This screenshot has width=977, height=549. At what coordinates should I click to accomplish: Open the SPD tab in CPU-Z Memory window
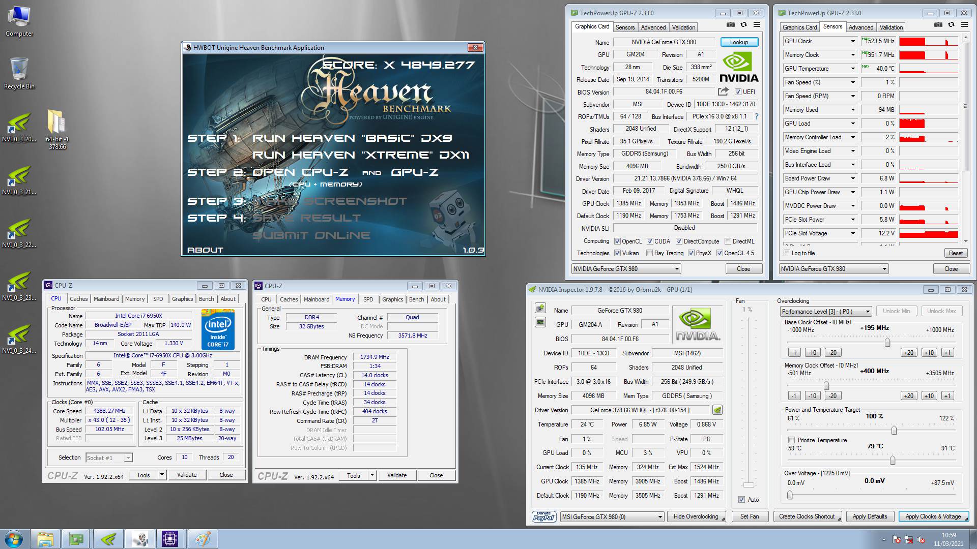click(x=368, y=299)
